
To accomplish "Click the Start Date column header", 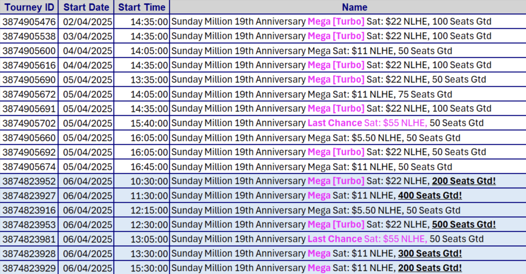I will [x=86, y=7].
